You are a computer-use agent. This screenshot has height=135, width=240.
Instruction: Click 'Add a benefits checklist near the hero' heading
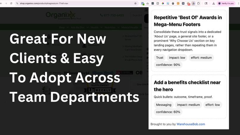click(x=187, y=86)
